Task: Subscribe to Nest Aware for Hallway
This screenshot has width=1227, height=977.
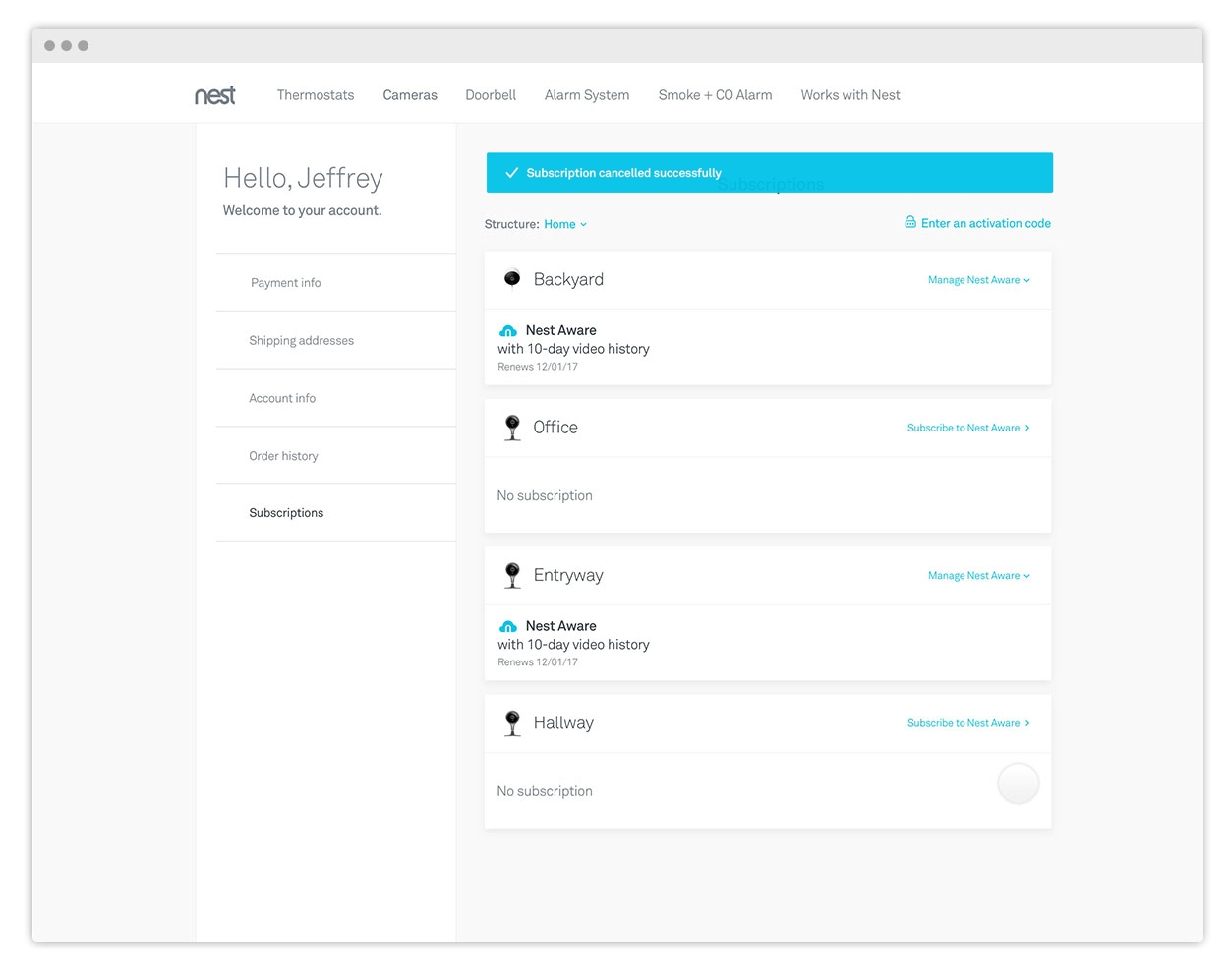Action: pos(968,723)
